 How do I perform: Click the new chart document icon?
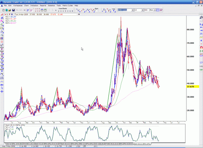pos(4,10)
